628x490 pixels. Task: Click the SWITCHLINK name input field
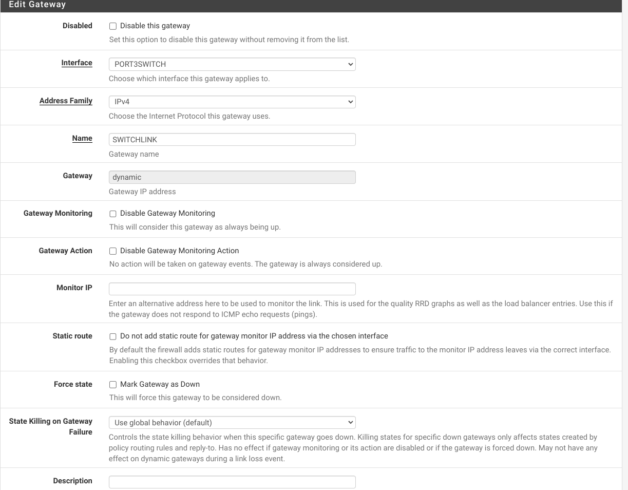tap(232, 140)
